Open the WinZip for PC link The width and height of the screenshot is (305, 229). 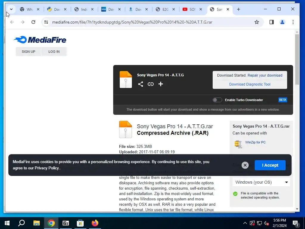255,142
